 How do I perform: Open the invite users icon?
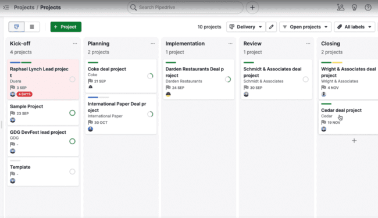coord(340,8)
